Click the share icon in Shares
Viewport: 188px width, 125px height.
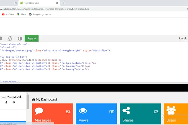[x=126, y=110]
